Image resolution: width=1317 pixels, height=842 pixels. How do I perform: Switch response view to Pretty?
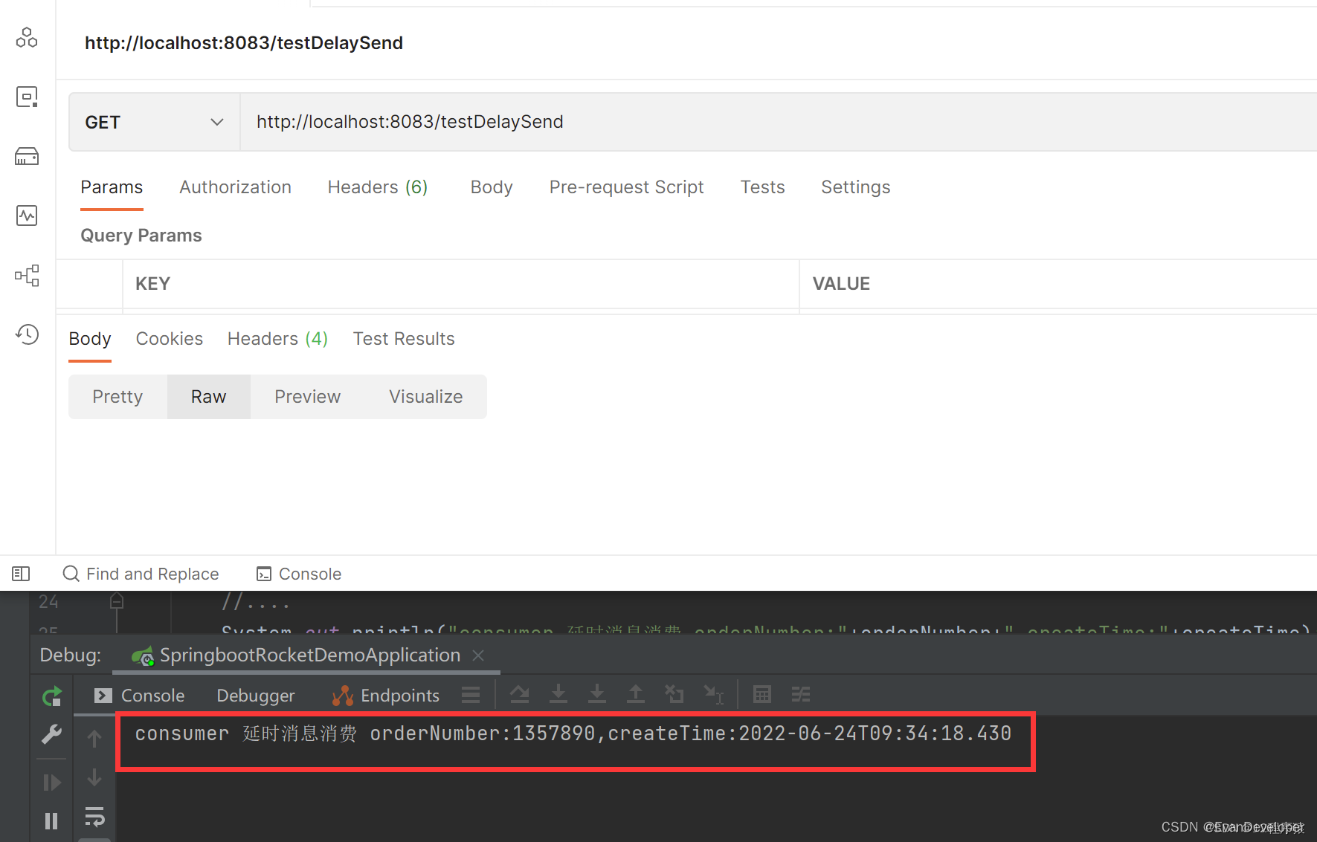[117, 397]
